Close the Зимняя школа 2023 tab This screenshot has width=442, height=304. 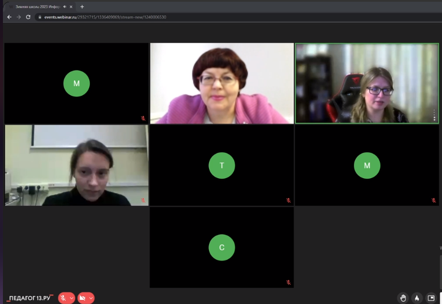73,6
